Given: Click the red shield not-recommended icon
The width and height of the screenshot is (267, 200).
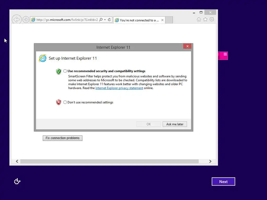Looking at the screenshot, I should click(59, 102).
